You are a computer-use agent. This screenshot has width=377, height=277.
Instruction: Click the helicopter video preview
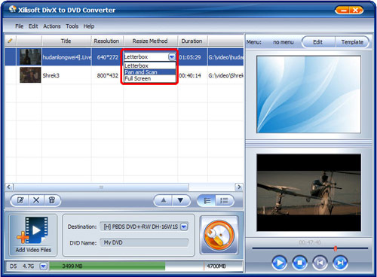(308, 193)
